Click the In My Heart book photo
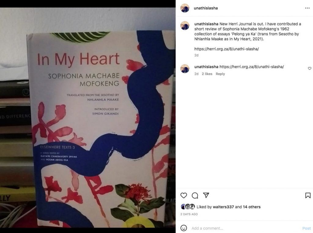The image size is (313, 233). coord(88,117)
